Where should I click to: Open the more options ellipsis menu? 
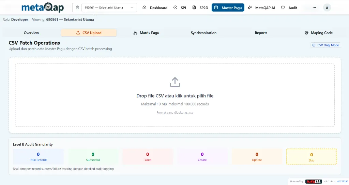(x=314, y=8)
